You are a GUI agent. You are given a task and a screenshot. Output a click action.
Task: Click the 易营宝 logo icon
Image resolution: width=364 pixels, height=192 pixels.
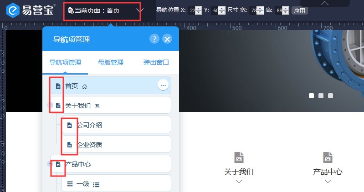[13, 10]
